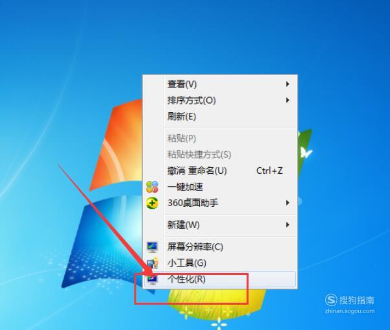The height and width of the screenshot is (330, 390).
Task: Click the 360桌面助手 green plus icon
Action: tap(152, 203)
